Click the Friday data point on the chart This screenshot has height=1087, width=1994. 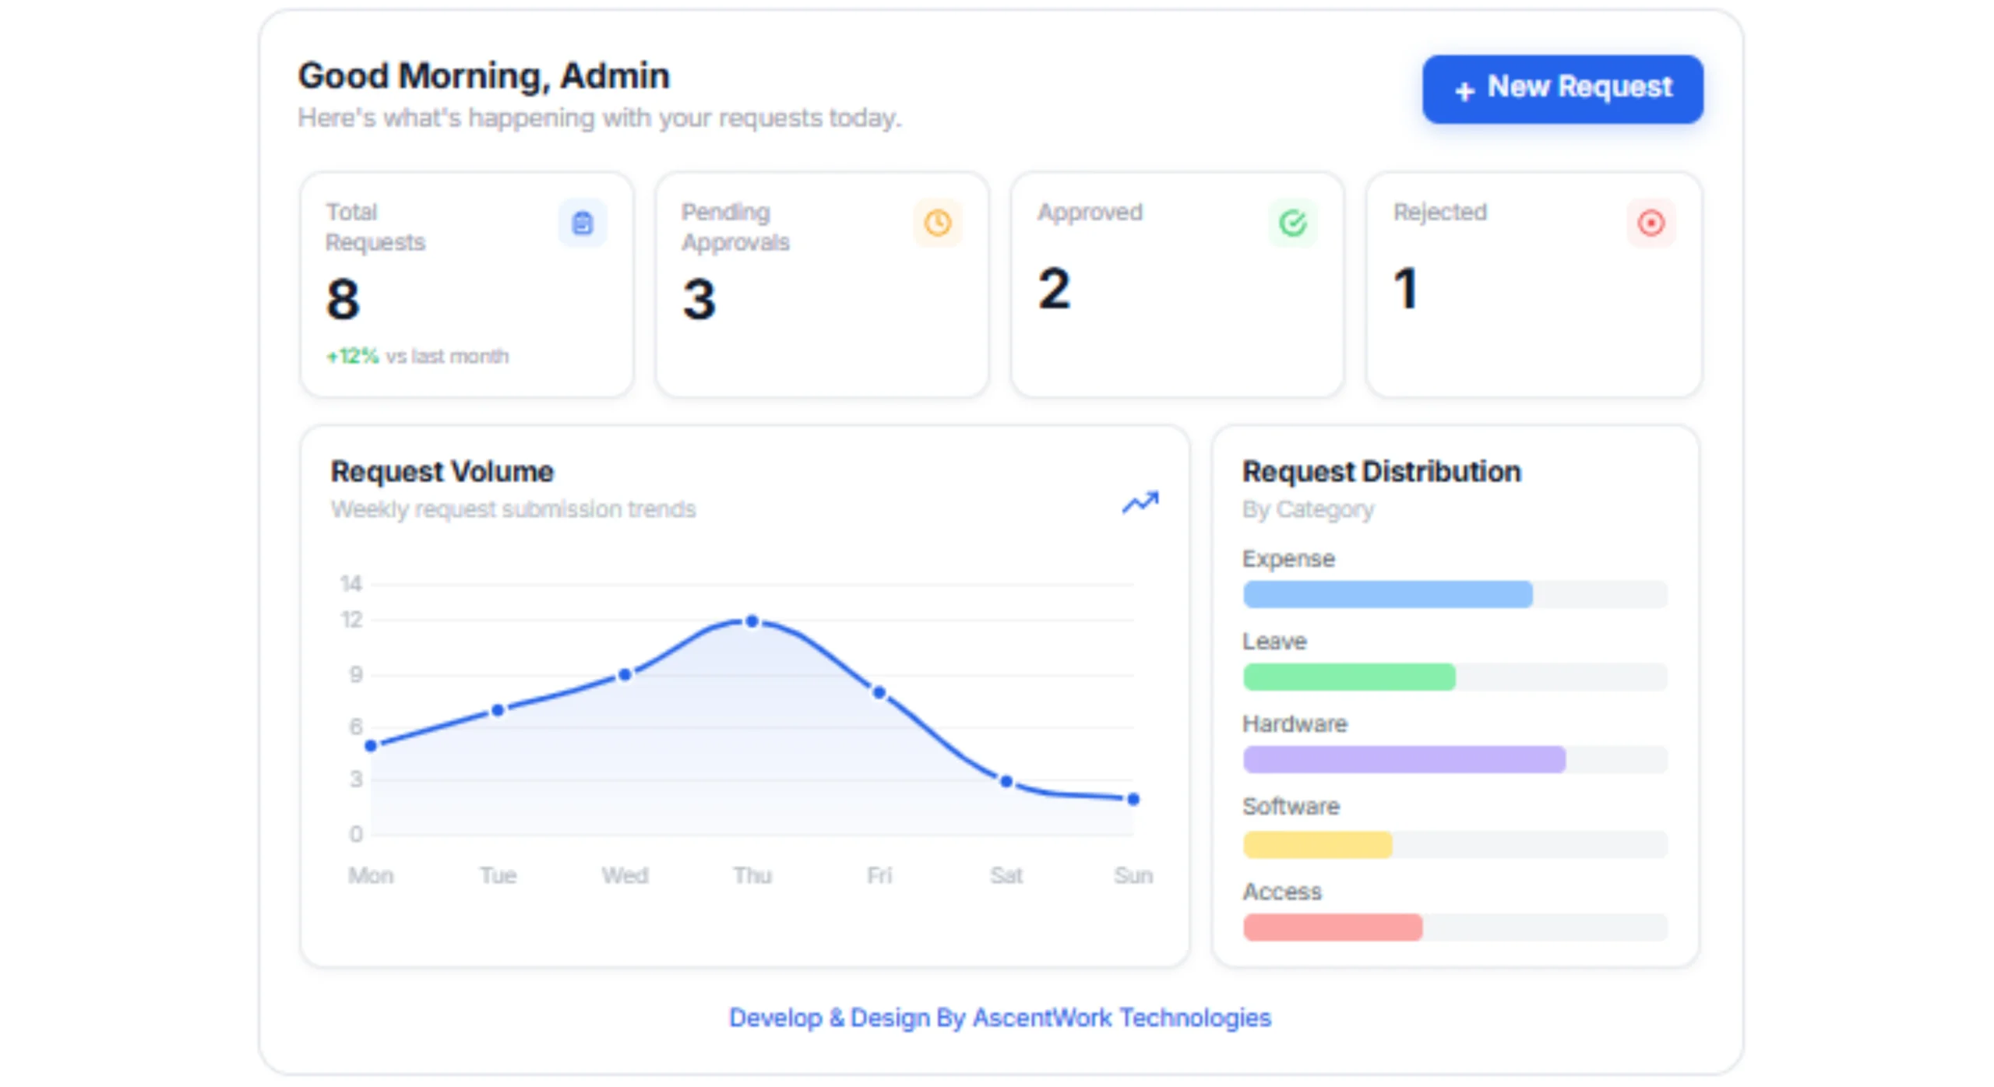(x=879, y=692)
